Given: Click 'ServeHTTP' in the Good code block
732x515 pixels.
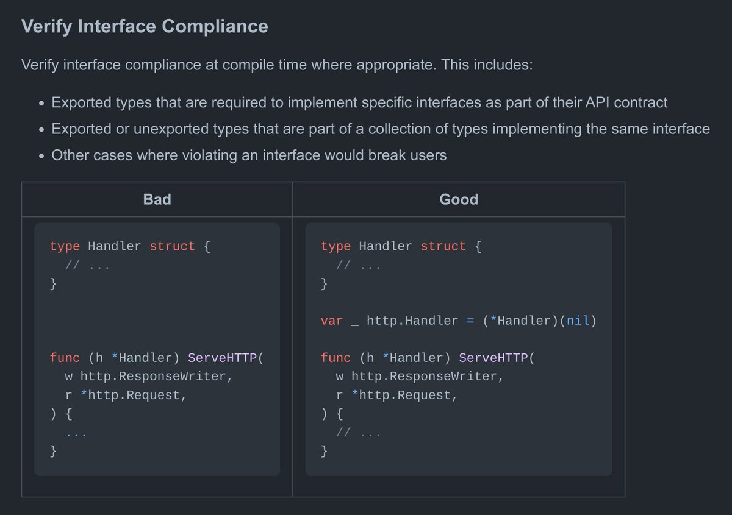Looking at the screenshot, I should pyautogui.click(x=493, y=358).
